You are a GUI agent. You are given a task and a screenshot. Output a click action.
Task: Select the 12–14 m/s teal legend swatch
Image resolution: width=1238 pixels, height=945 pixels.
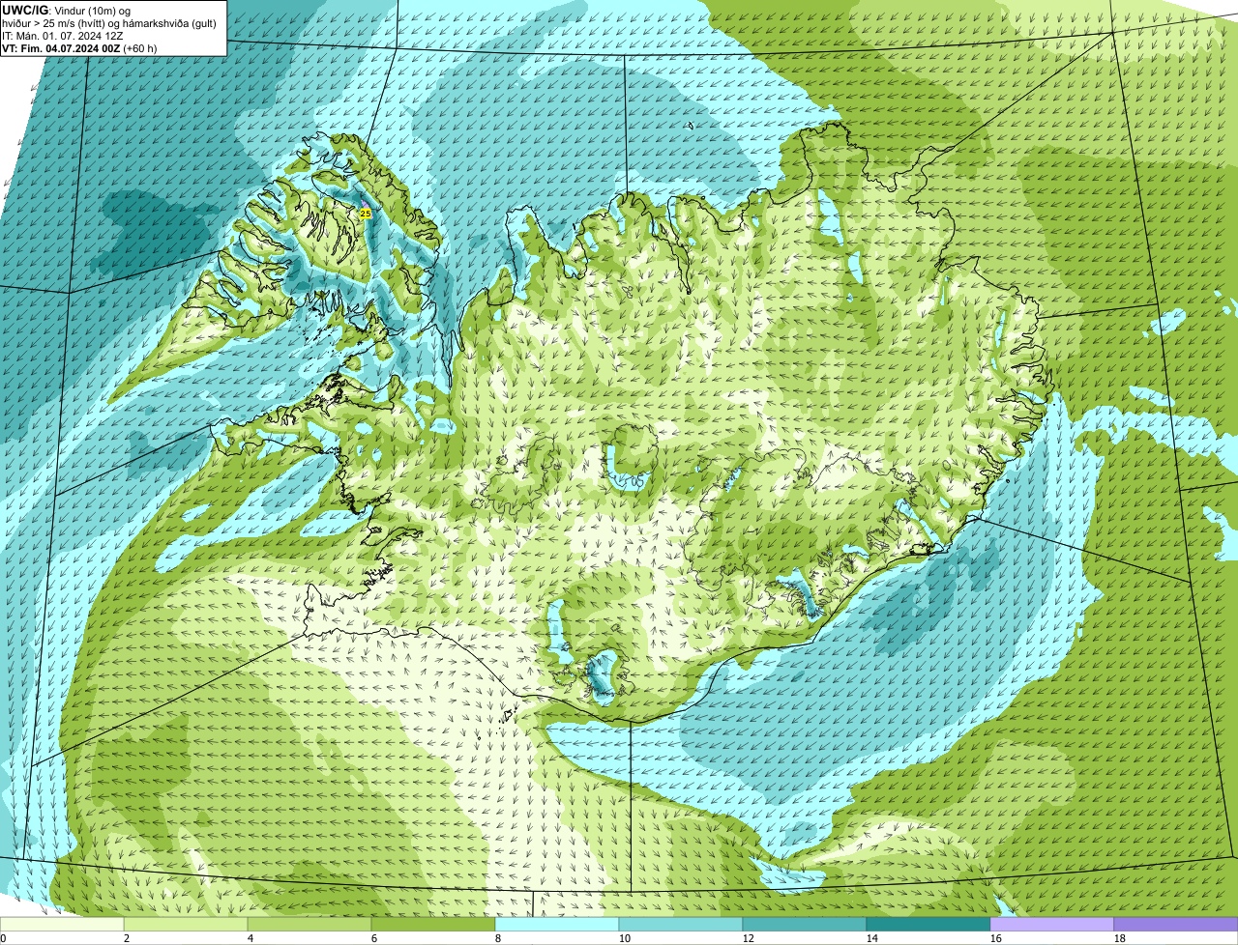(x=805, y=924)
